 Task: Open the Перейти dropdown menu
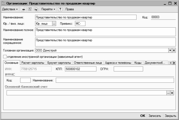48,9
